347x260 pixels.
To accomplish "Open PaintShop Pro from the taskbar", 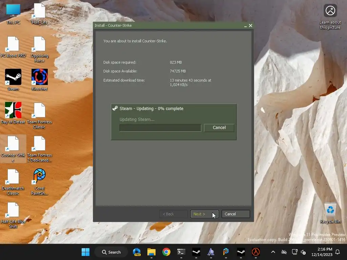I will (x=226, y=252).
